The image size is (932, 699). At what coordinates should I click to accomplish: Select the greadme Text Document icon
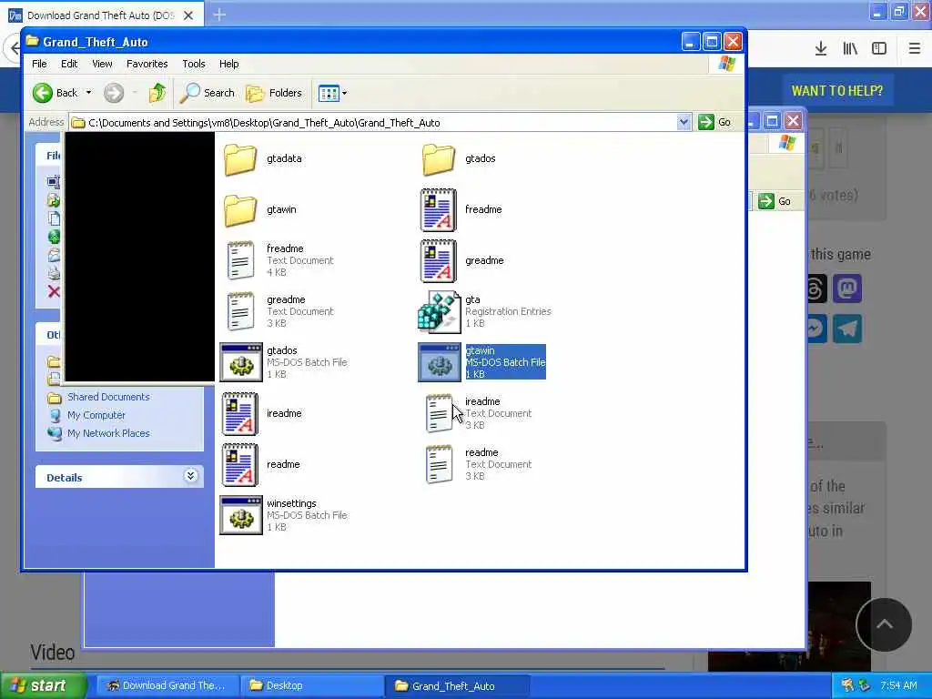pos(240,311)
